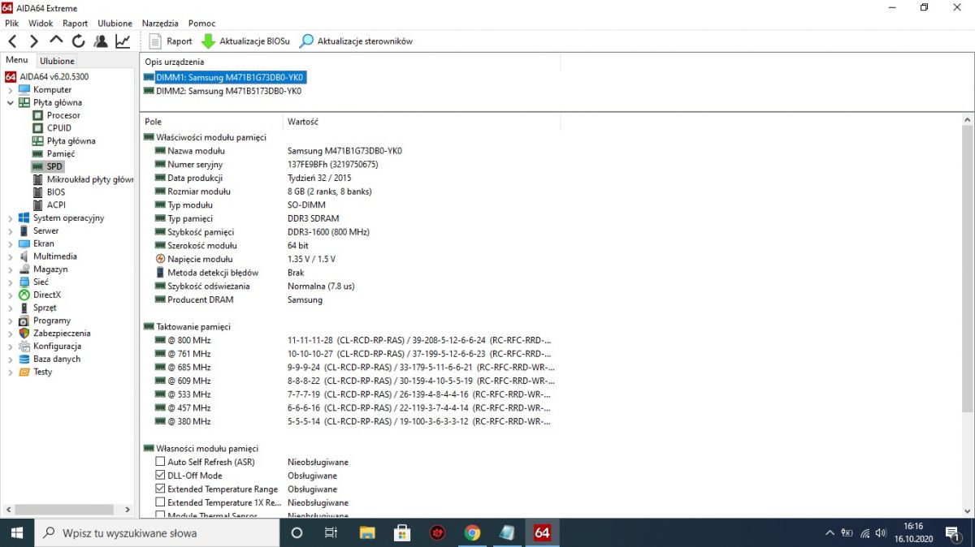Click the Zabezpieczenia shield icon

[24, 333]
